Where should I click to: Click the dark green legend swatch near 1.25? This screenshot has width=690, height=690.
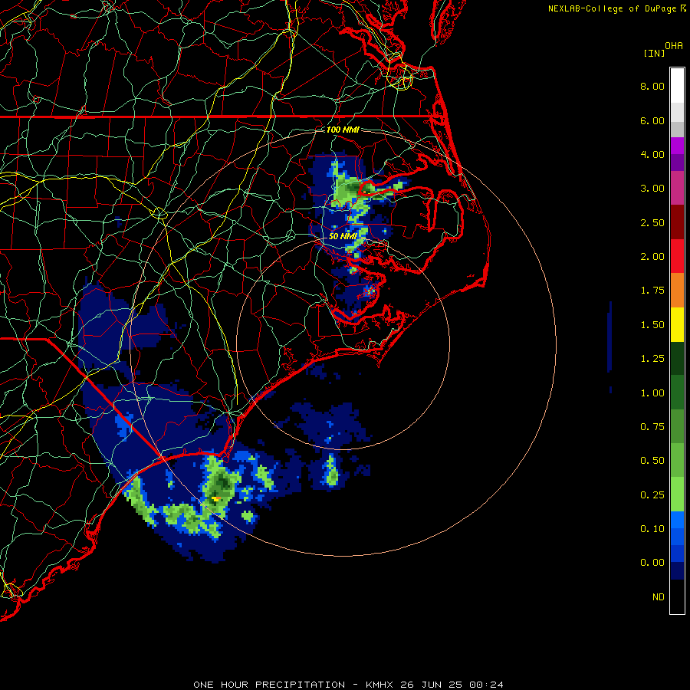tap(677, 358)
